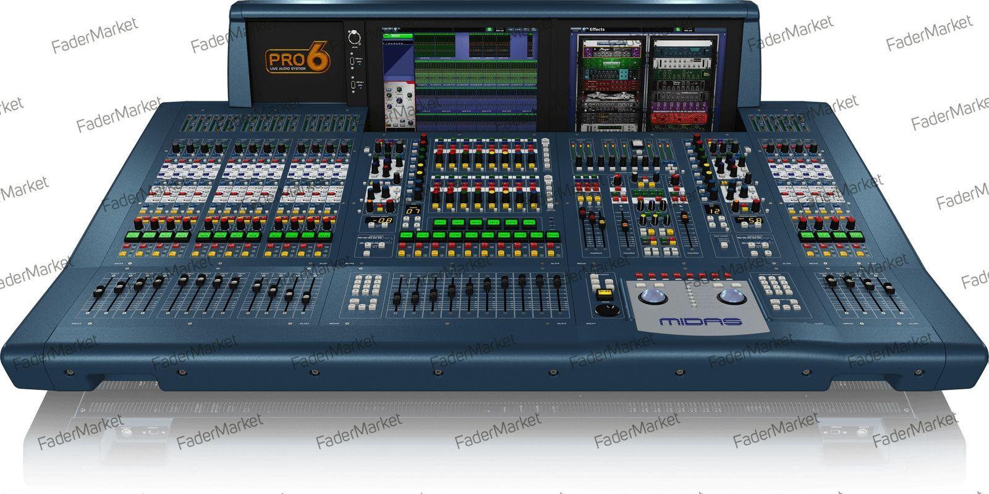Click the amber 07 numeric display

tap(412, 211)
